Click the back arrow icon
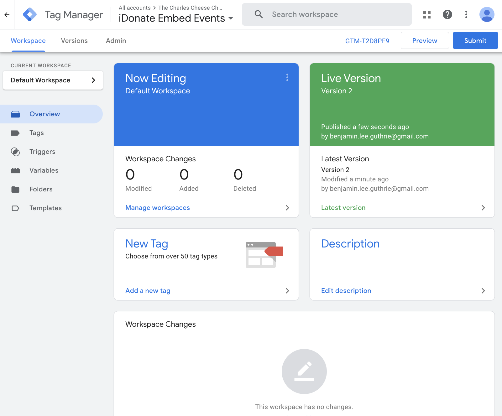The width and height of the screenshot is (502, 416). click(7, 14)
